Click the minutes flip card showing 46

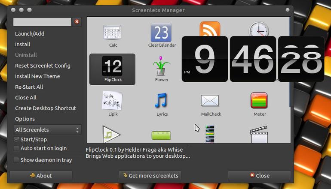coord(253,59)
